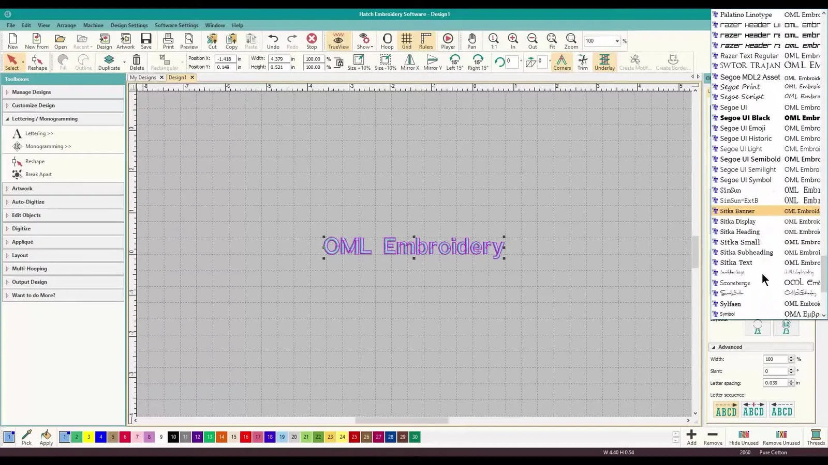
Task: Click the 1:1 zoom icon
Action: click(494, 41)
